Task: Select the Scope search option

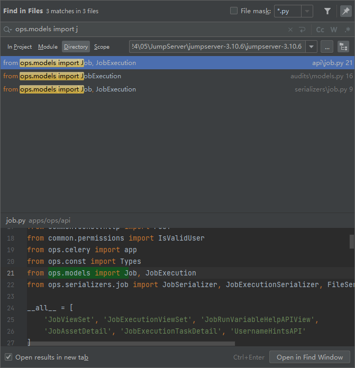Action: coord(102,47)
